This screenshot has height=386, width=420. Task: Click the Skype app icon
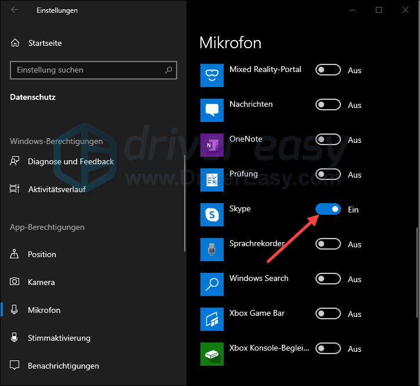click(x=211, y=215)
